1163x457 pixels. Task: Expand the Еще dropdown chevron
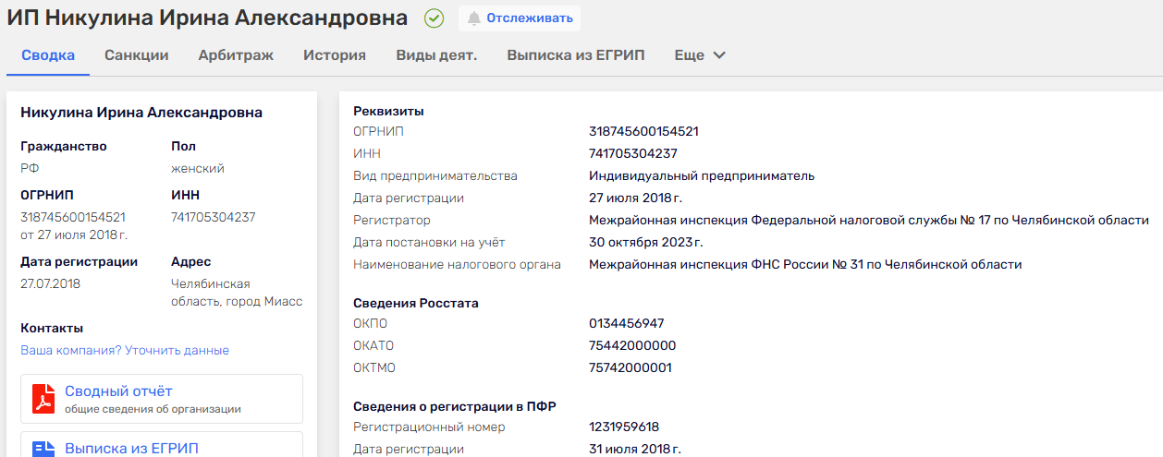(719, 55)
